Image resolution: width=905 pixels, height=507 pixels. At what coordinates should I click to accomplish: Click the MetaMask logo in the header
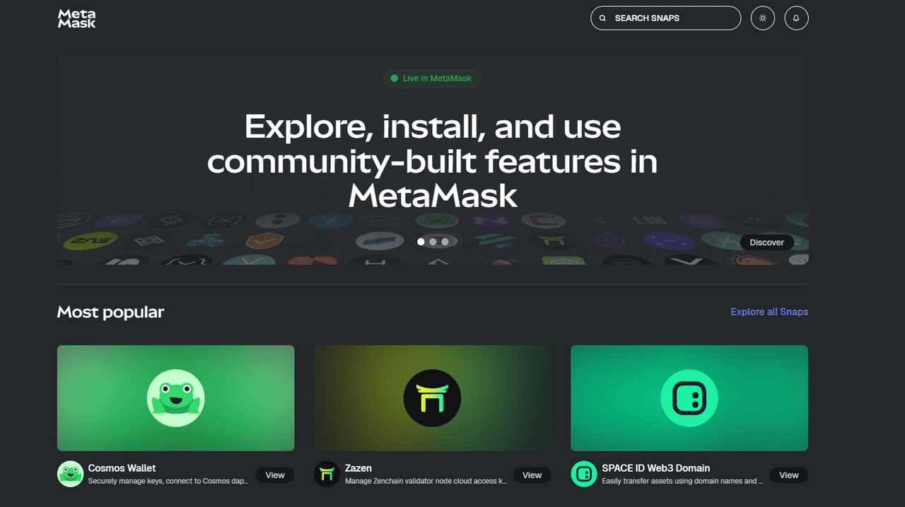pos(76,18)
